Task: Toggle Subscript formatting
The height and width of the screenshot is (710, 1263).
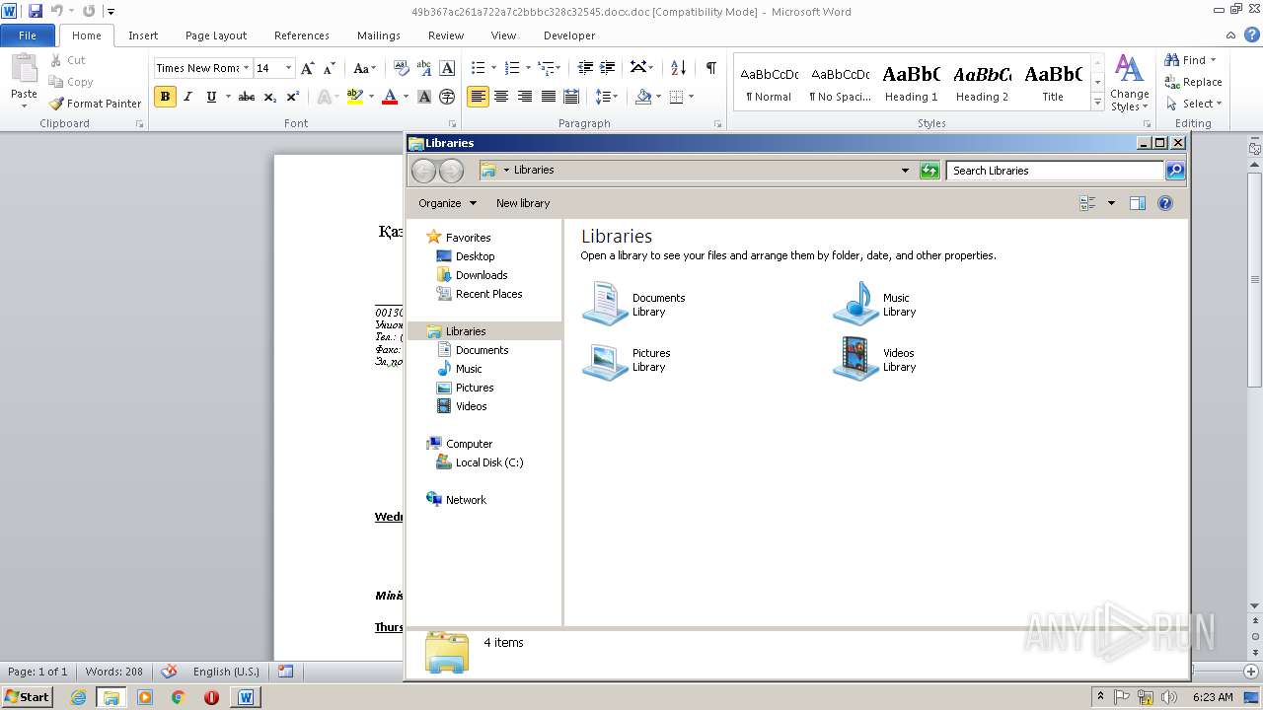Action: (x=269, y=97)
